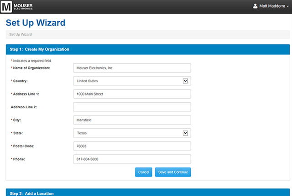Focus the Phone number field

[x=132, y=159]
